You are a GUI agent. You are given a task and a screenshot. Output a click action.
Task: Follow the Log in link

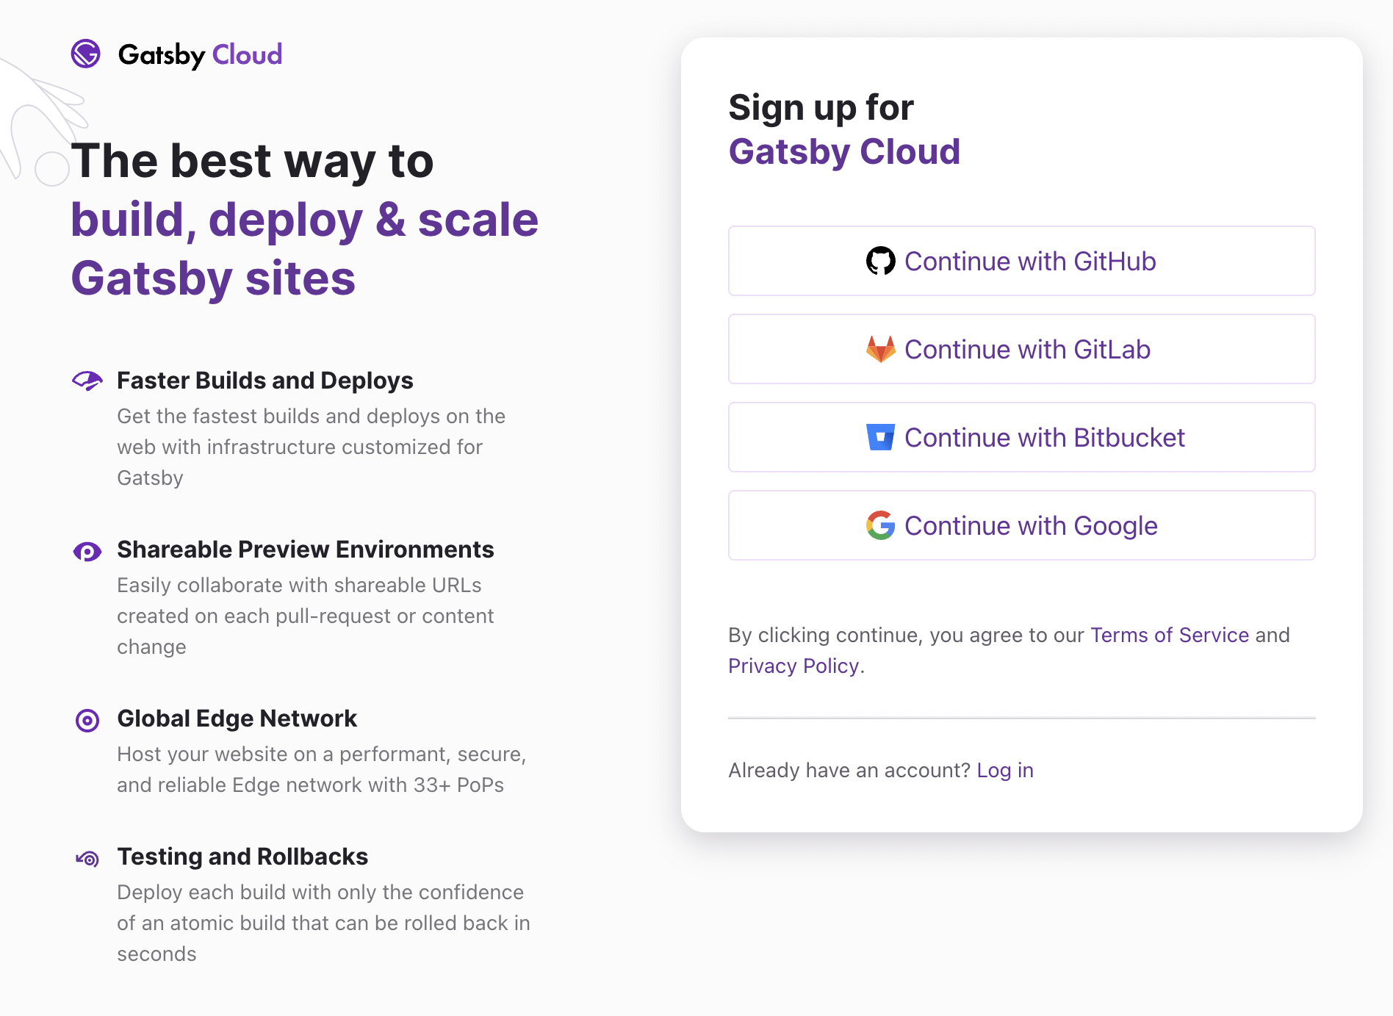[1005, 770]
